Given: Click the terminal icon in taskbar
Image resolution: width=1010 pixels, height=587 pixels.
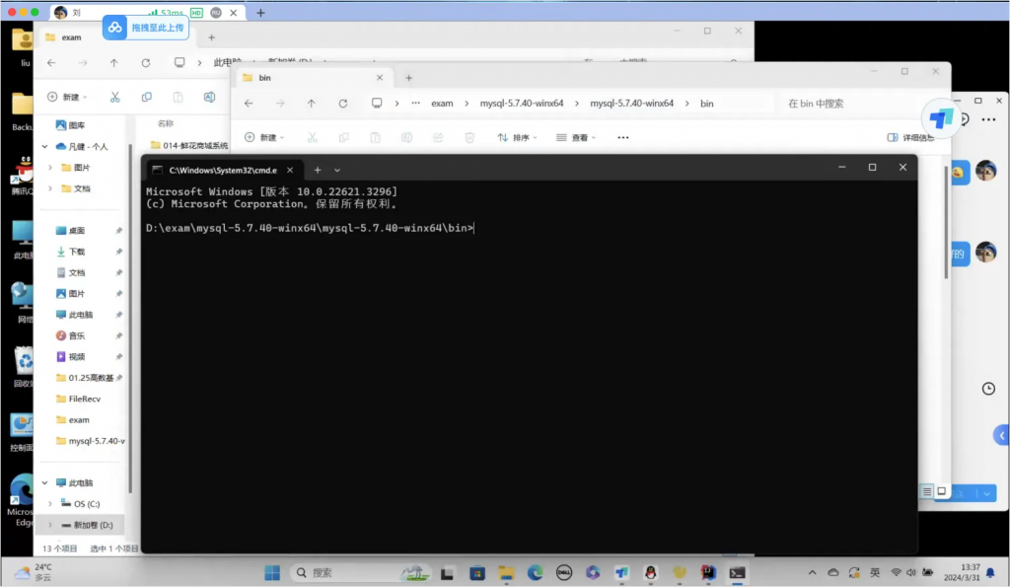Looking at the screenshot, I should point(737,572).
